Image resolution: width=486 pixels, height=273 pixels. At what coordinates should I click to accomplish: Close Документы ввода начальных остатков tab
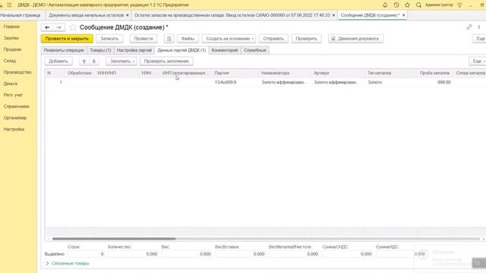pyautogui.click(x=127, y=15)
